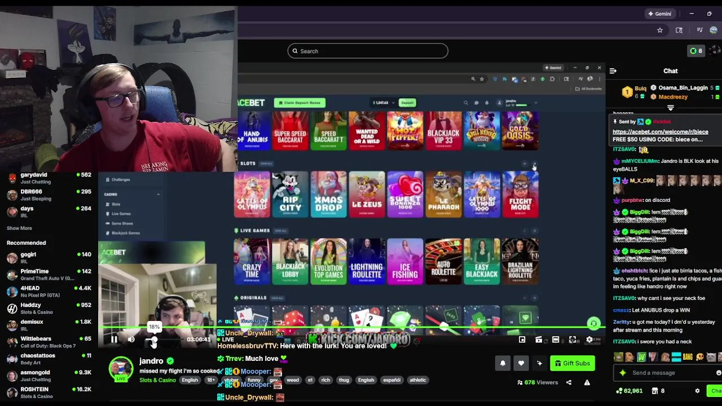Click Show More under followed channels
This screenshot has width=722, height=406.
click(x=19, y=228)
